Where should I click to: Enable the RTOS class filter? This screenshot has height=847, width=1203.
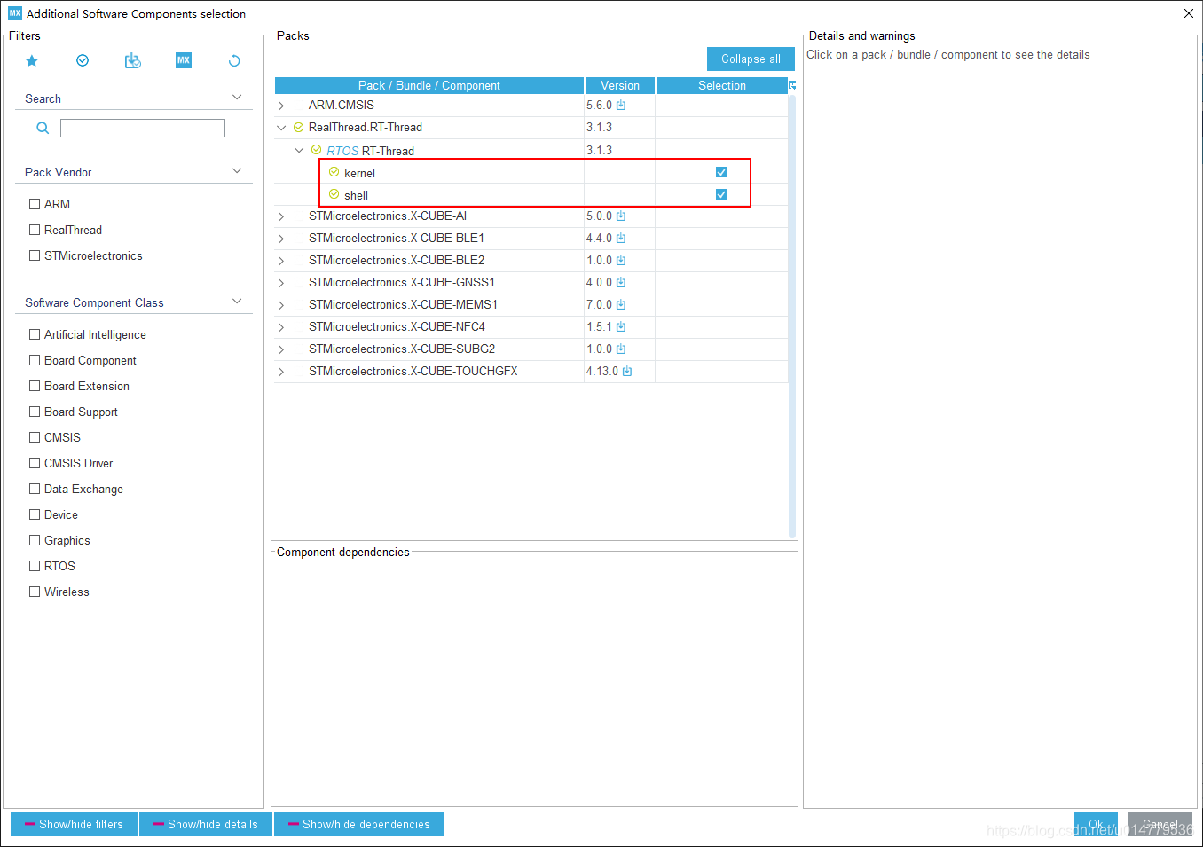click(35, 566)
